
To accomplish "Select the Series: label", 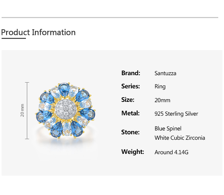I will click(131, 86).
